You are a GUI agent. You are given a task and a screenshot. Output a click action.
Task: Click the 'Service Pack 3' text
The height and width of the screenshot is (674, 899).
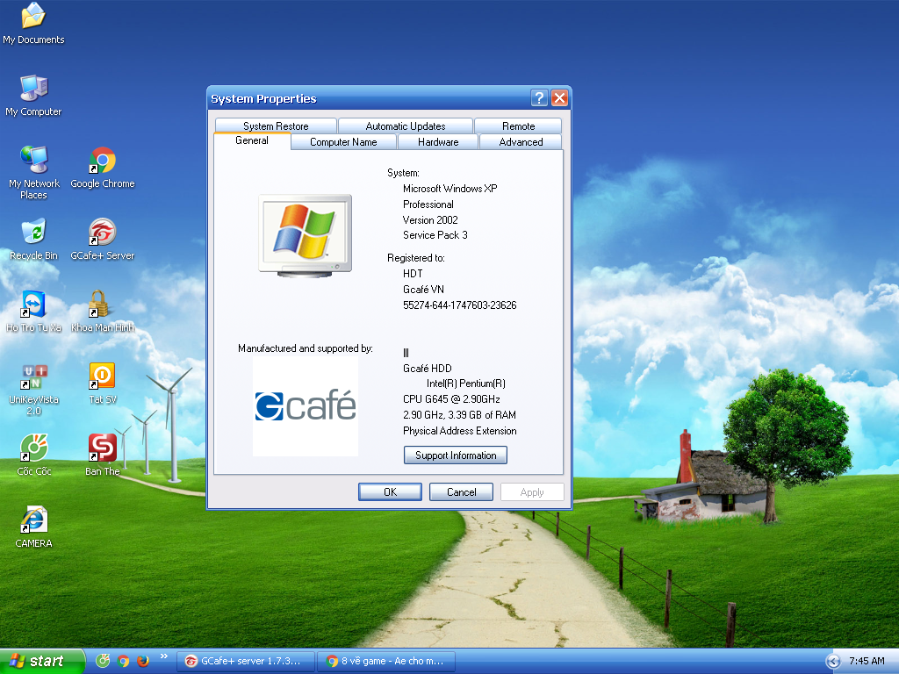point(435,235)
